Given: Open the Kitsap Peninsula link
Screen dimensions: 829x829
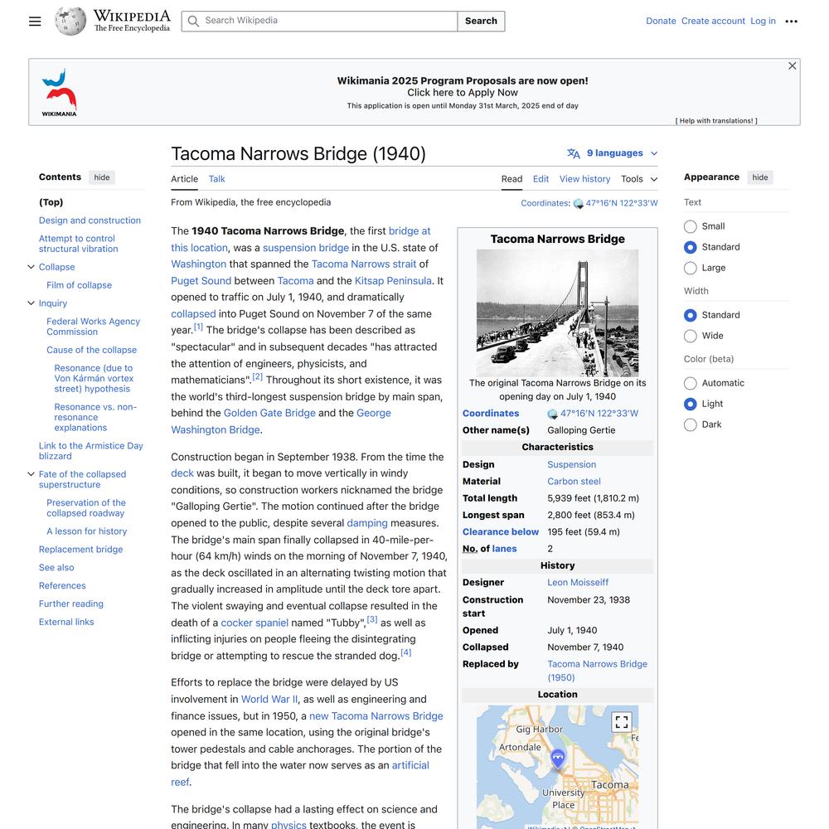Looking at the screenshot, I should pyautogui.click(x=393, y=281).
